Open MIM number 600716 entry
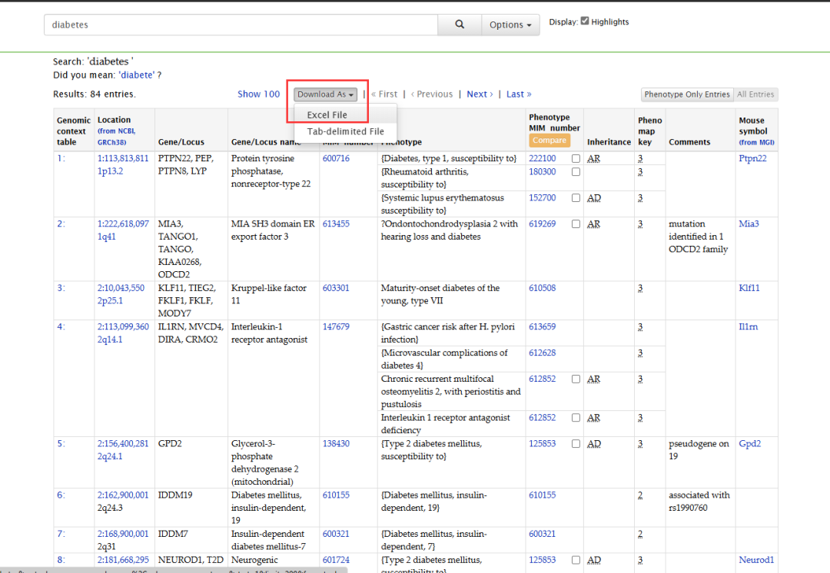This screenshot has width=830, height=573. point(336,159)
